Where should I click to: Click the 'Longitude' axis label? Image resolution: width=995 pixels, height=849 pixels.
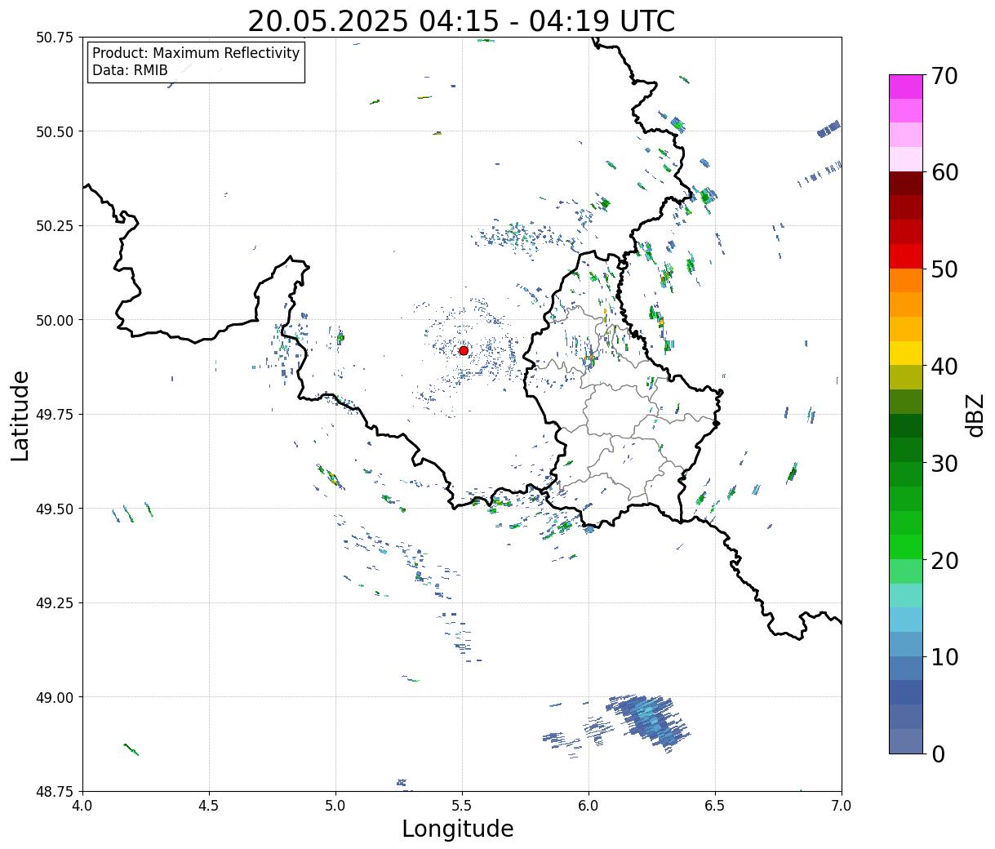[x=458, y=829]
